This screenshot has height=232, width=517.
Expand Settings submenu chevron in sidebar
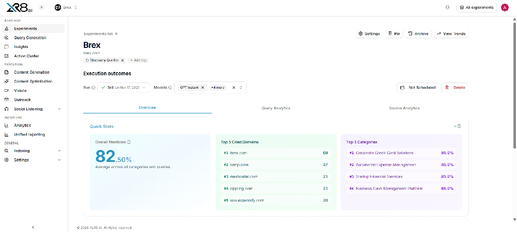pos(59,160)
